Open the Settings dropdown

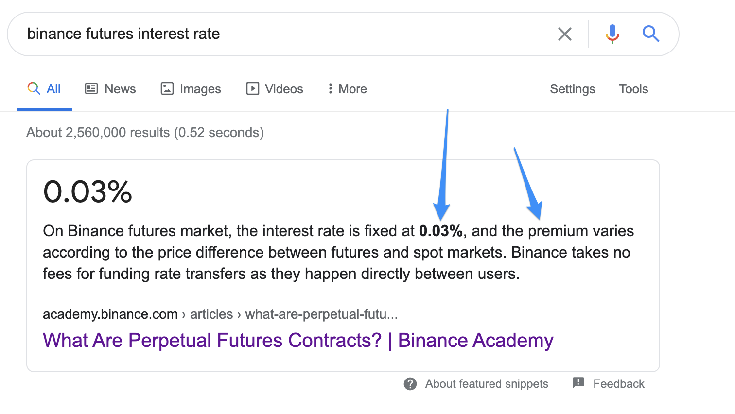[573, 89]
